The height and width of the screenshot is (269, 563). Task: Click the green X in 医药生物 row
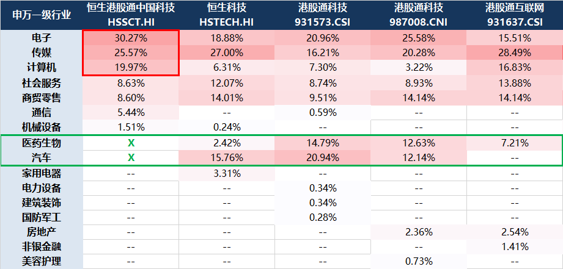coord(130,143)
